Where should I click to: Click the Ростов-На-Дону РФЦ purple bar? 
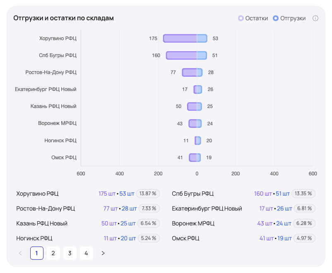(x=189, y=72)
